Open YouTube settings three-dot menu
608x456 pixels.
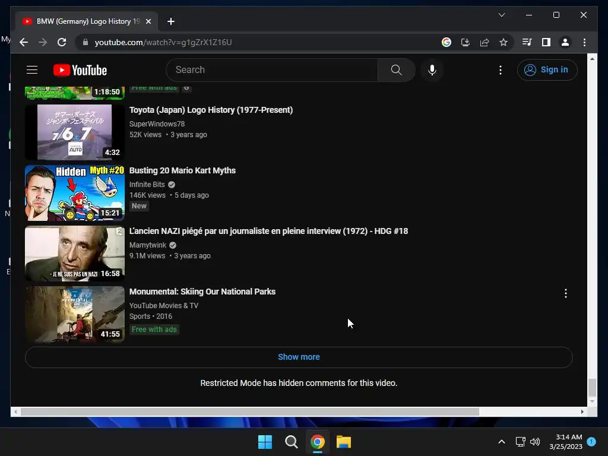500,70
